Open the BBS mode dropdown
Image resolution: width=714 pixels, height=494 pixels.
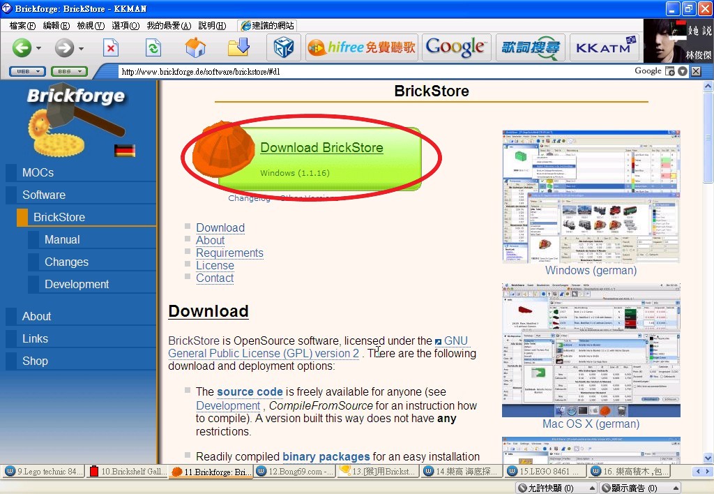tap(69, 72)
